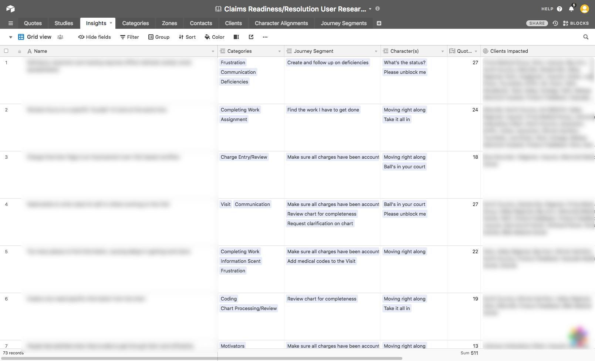Open the Insights tab dropdown arrow
The width and height of the screenshot is (595, 361).
[111, 23]
